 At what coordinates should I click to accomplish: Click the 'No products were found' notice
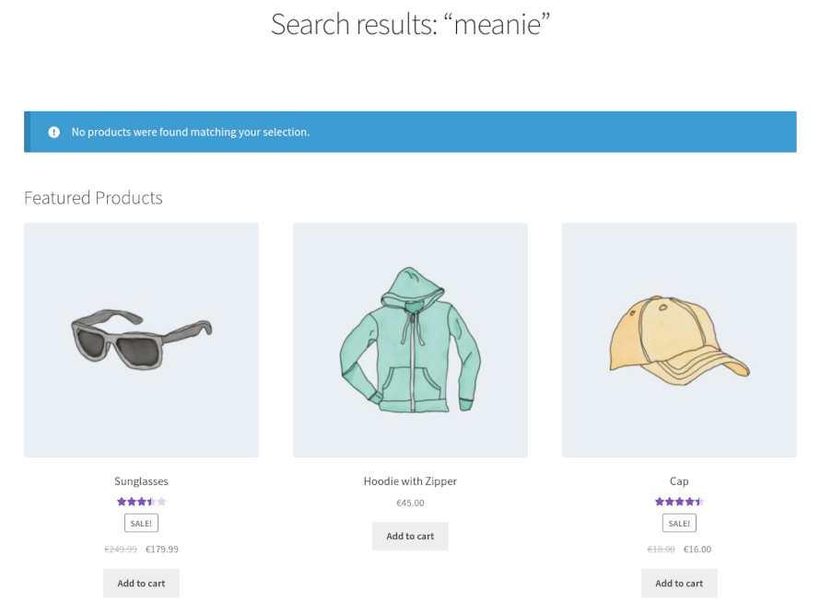tap(410, 132)
